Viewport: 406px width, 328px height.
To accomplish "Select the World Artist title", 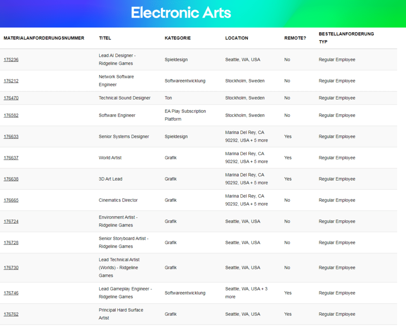I will pyautogui.click(x=110, y=158).
